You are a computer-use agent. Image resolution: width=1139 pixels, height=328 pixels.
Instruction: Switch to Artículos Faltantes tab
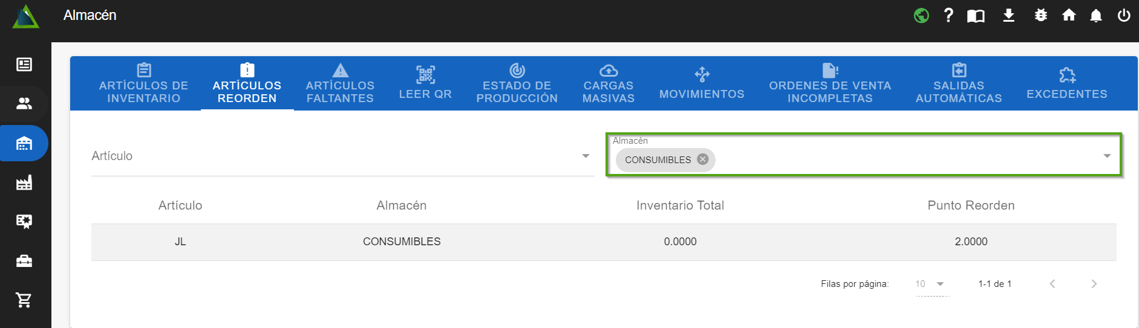340,83
